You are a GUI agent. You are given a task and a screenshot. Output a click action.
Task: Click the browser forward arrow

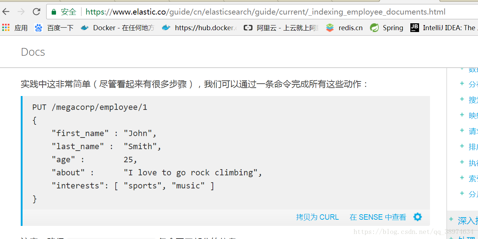[x=21, y=12]
